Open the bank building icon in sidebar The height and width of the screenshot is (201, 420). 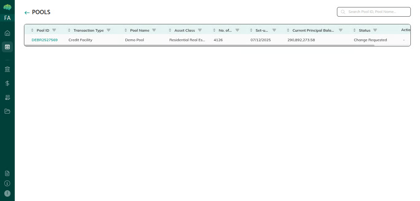[x=7, y=69]
